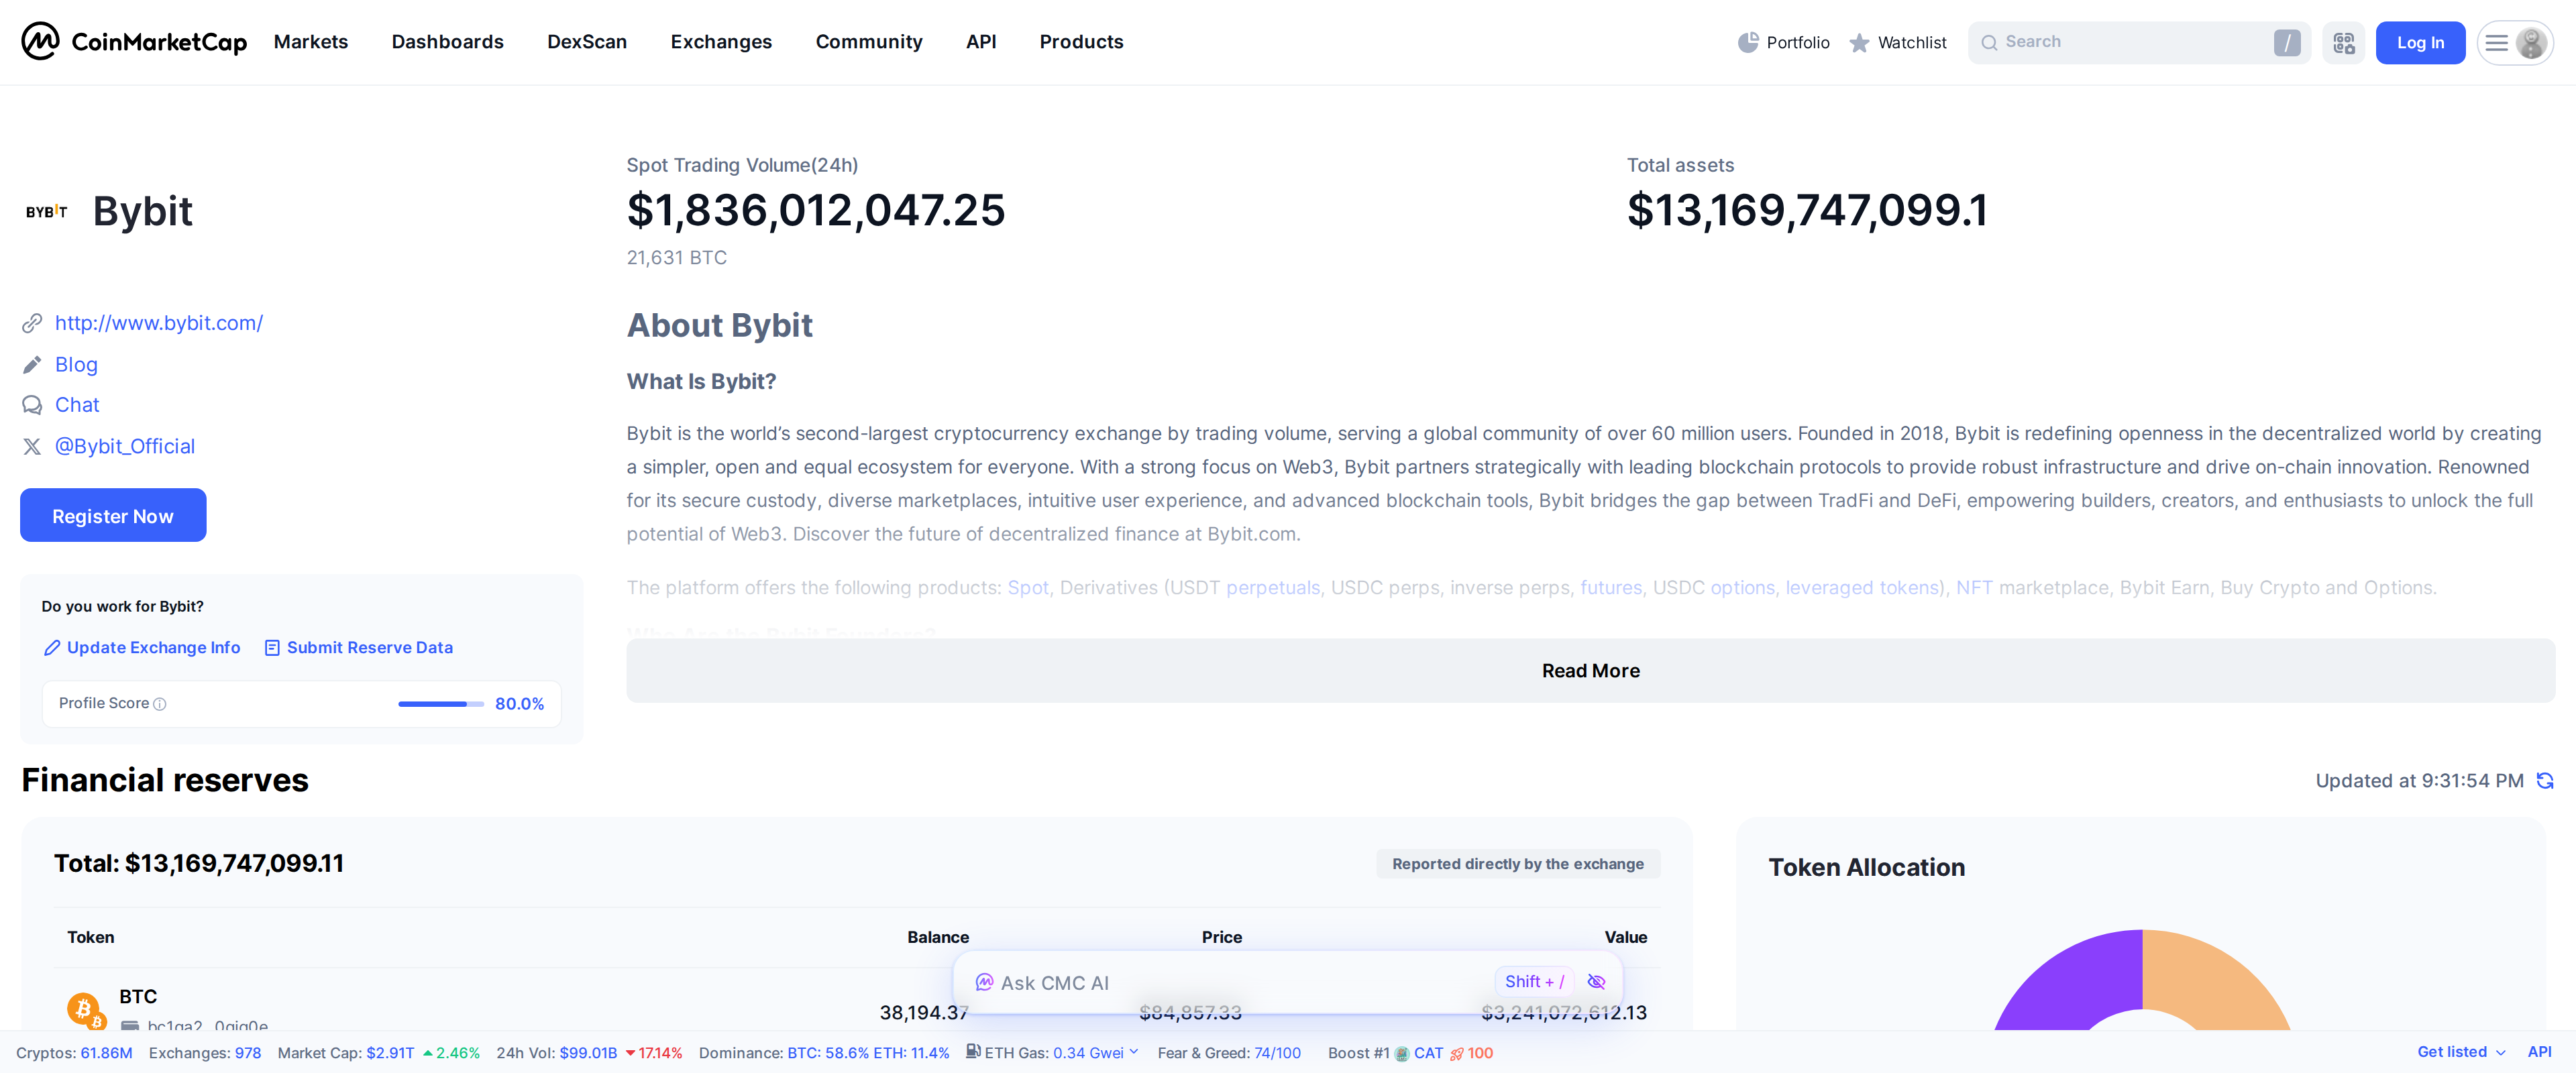The image size is (2576, 1073).
Task: Open the Community menu
Action: (x=869, y=42)
